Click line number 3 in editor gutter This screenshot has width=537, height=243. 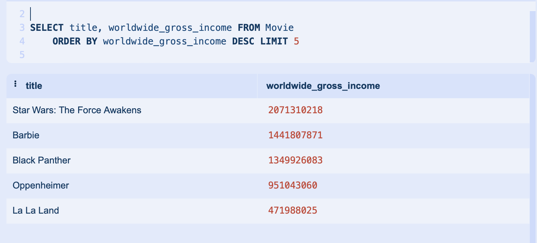click(x=22, y=28)
